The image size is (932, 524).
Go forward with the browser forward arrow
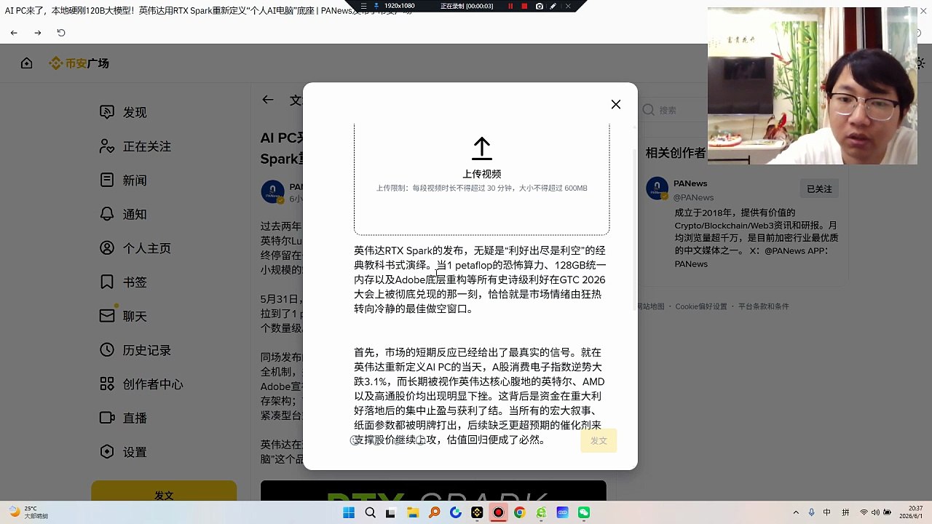38,33
